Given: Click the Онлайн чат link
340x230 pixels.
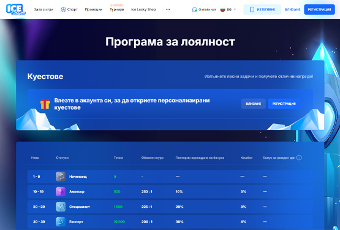Looking at the screenshot, I should pos(207,10).
